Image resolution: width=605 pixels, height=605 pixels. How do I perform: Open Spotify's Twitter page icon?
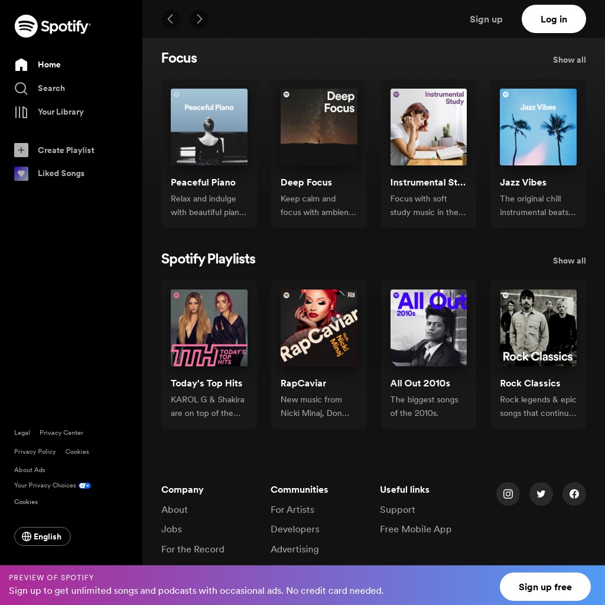point(541,493)
